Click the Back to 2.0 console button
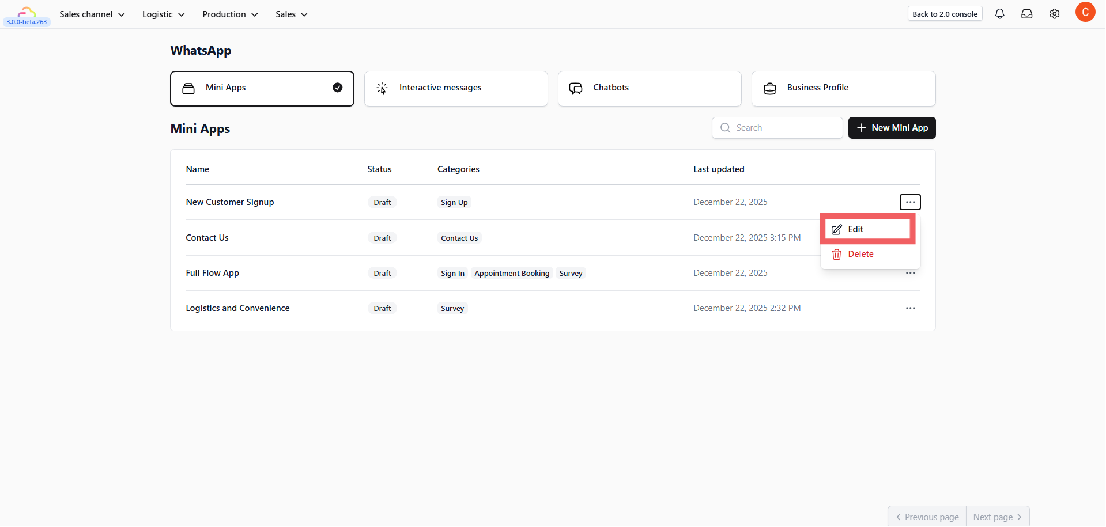This screenshot has width=1106, height=527. [x=945, y=14]
